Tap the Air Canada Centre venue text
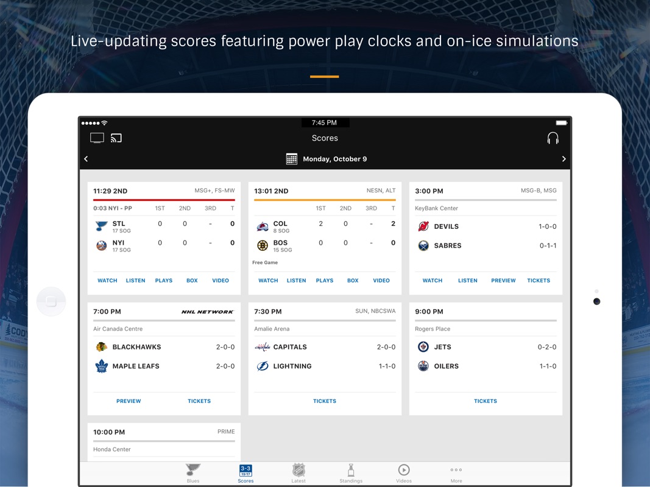This screenshot has width=650, height=487. tap(118, 329)
